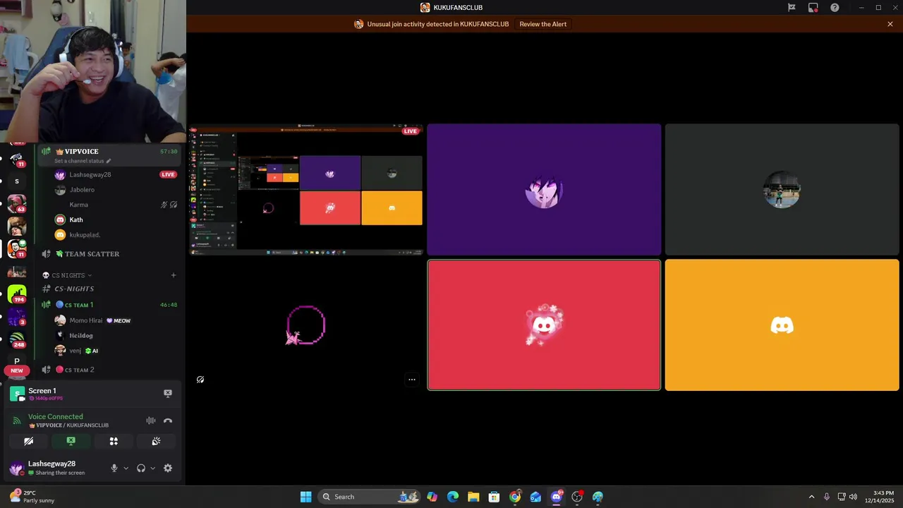This screenshot has height=508, width=903.
Task: Open the inbox icon with red dot
Action: [813, 8]
